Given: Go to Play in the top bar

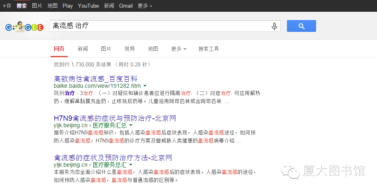Looking at the screenshot, I should [67, 6].
